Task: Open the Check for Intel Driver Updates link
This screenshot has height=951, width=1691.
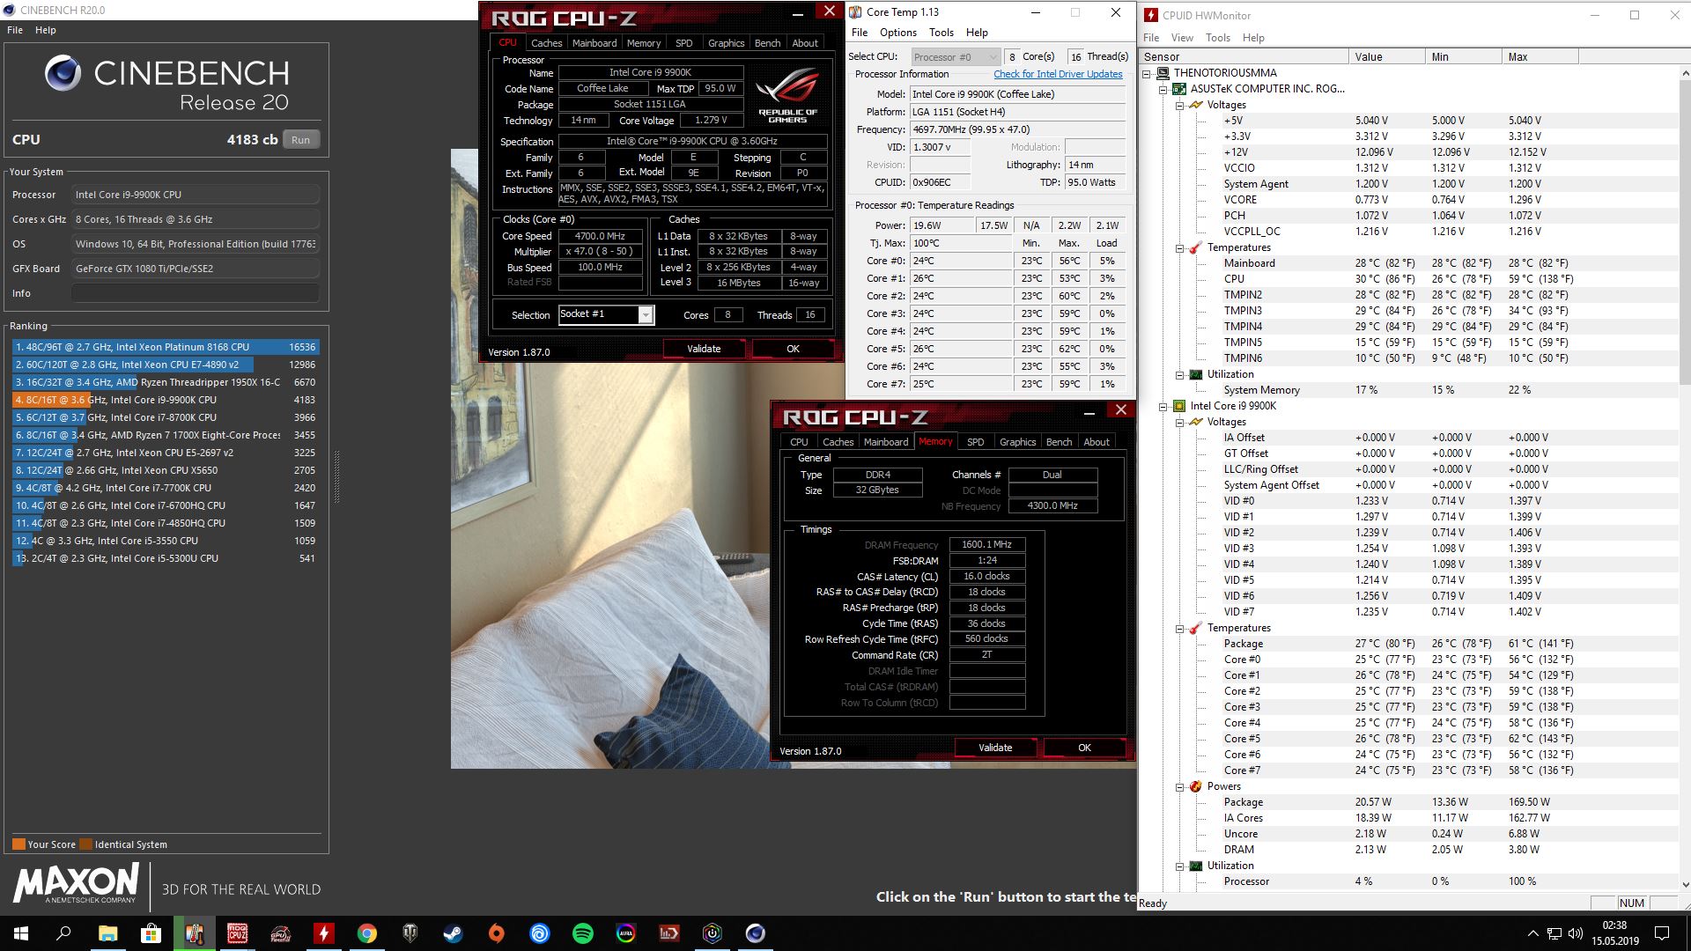Action: [1058, 74]
